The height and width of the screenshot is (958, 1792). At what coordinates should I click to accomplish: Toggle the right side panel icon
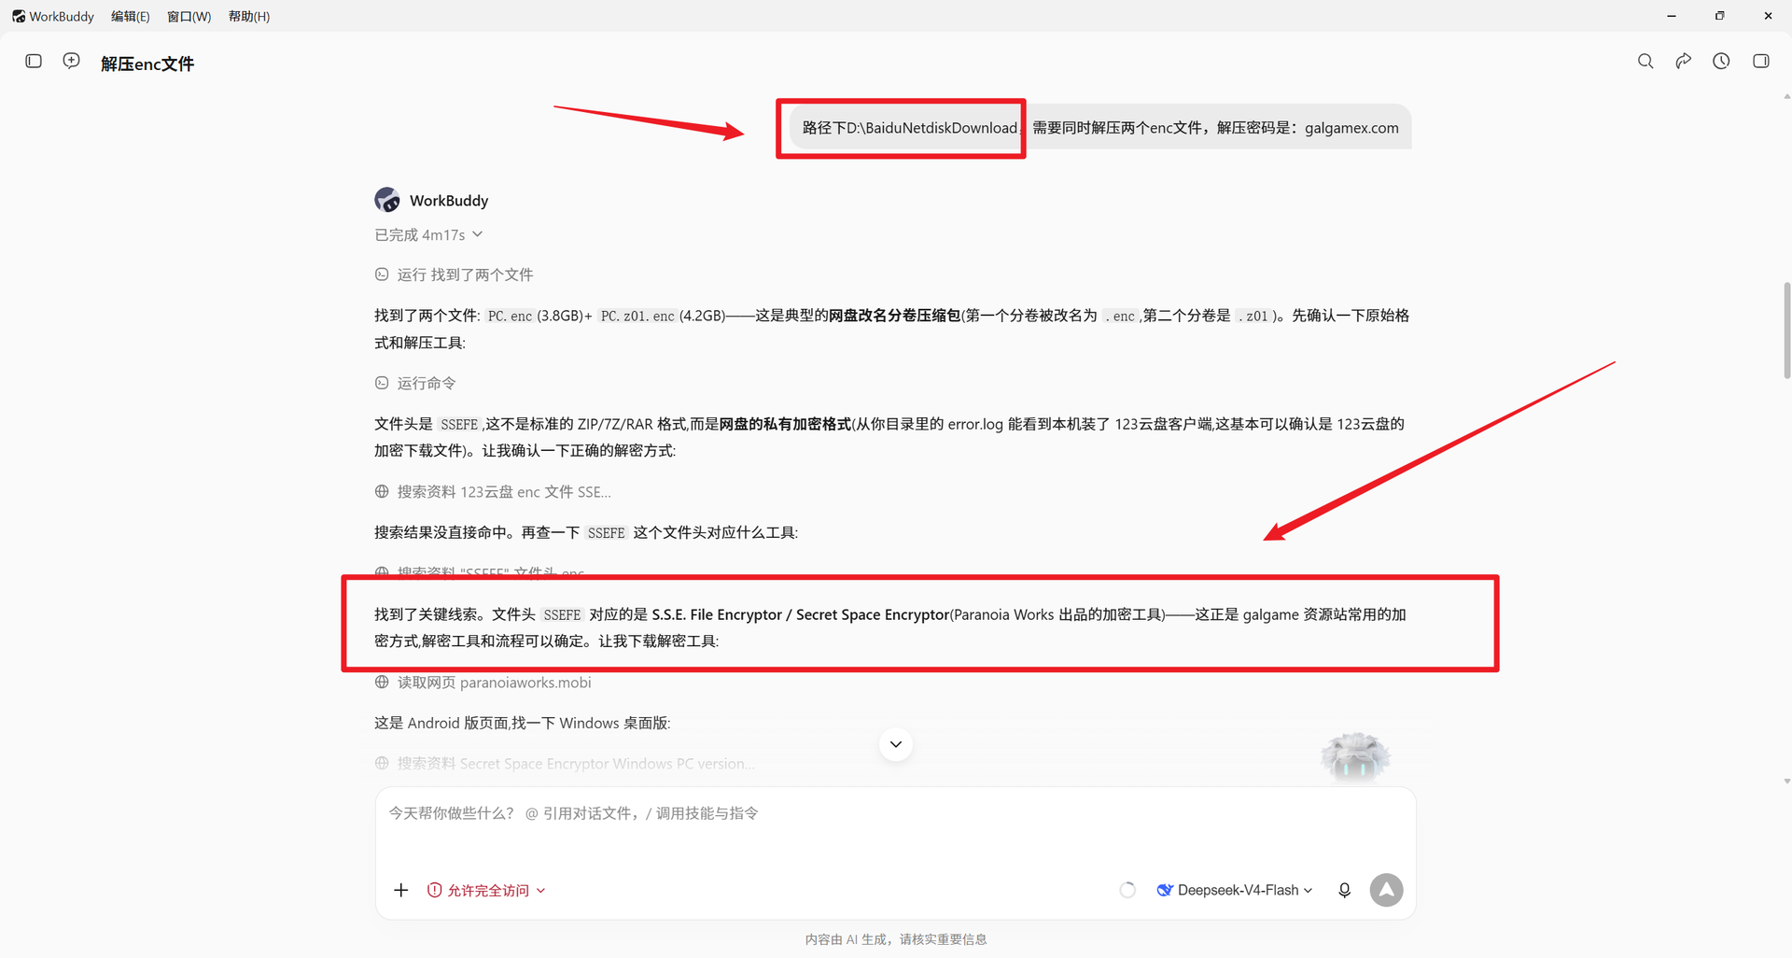tap(1760, 61)
